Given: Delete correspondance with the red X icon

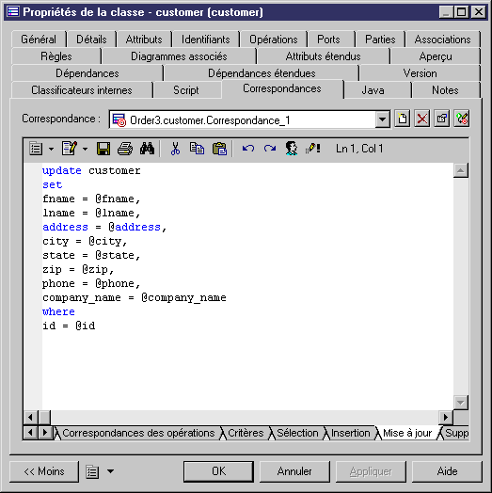Looking at the screenshot, I should tap(421, 119).
